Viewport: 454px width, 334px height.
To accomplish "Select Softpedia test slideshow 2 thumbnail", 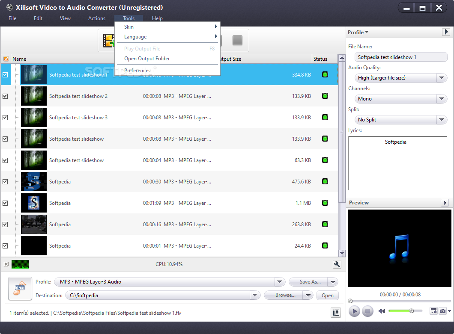I will click(x=33, y=96).
